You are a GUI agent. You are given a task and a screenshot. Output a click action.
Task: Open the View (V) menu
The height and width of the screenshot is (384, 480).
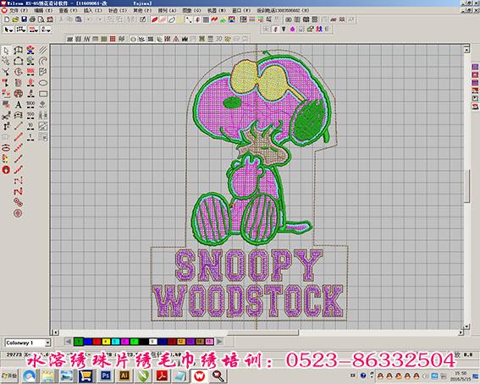(68, 10)
